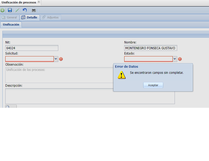Switch to the General tab
This screenshot has height=161, width=209.
[10, 17]
